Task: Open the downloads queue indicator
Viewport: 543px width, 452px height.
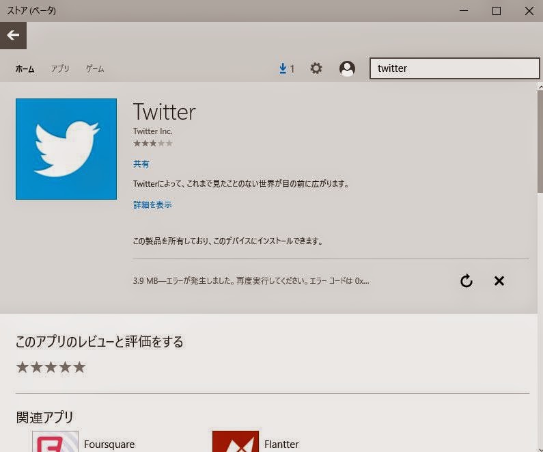Action: coord(287,68)
